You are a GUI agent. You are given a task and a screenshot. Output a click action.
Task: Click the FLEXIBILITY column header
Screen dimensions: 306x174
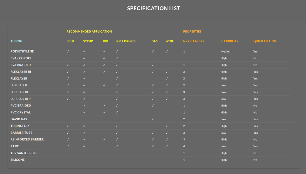pyautogui.click(x=229, y=41)
